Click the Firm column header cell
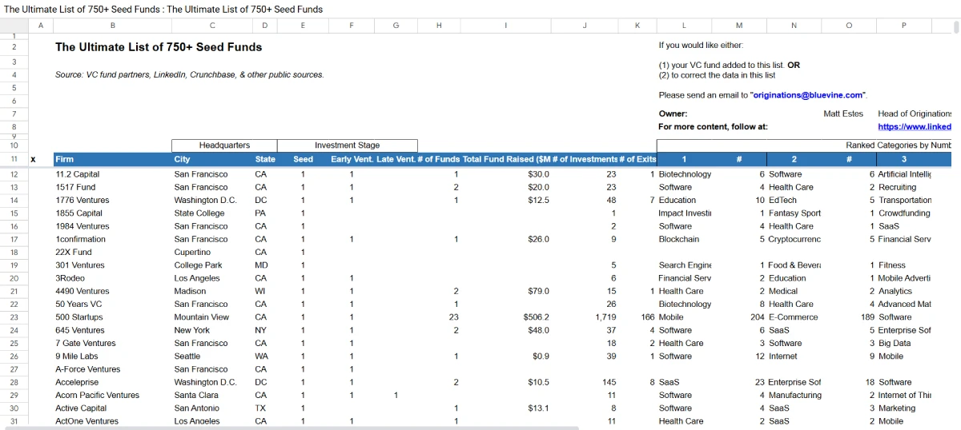Image resolution: width=961 pixels, height=430 pixels. (112, 159)
